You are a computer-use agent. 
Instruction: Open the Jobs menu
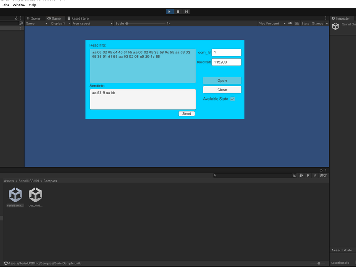pos(5,5)
